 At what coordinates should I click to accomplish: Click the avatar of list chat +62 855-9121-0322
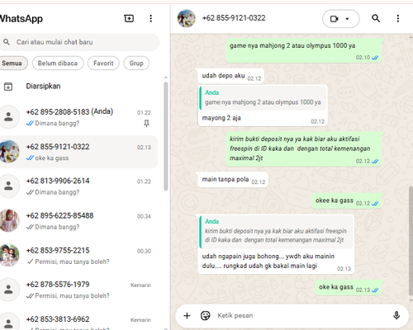[9, 152]
